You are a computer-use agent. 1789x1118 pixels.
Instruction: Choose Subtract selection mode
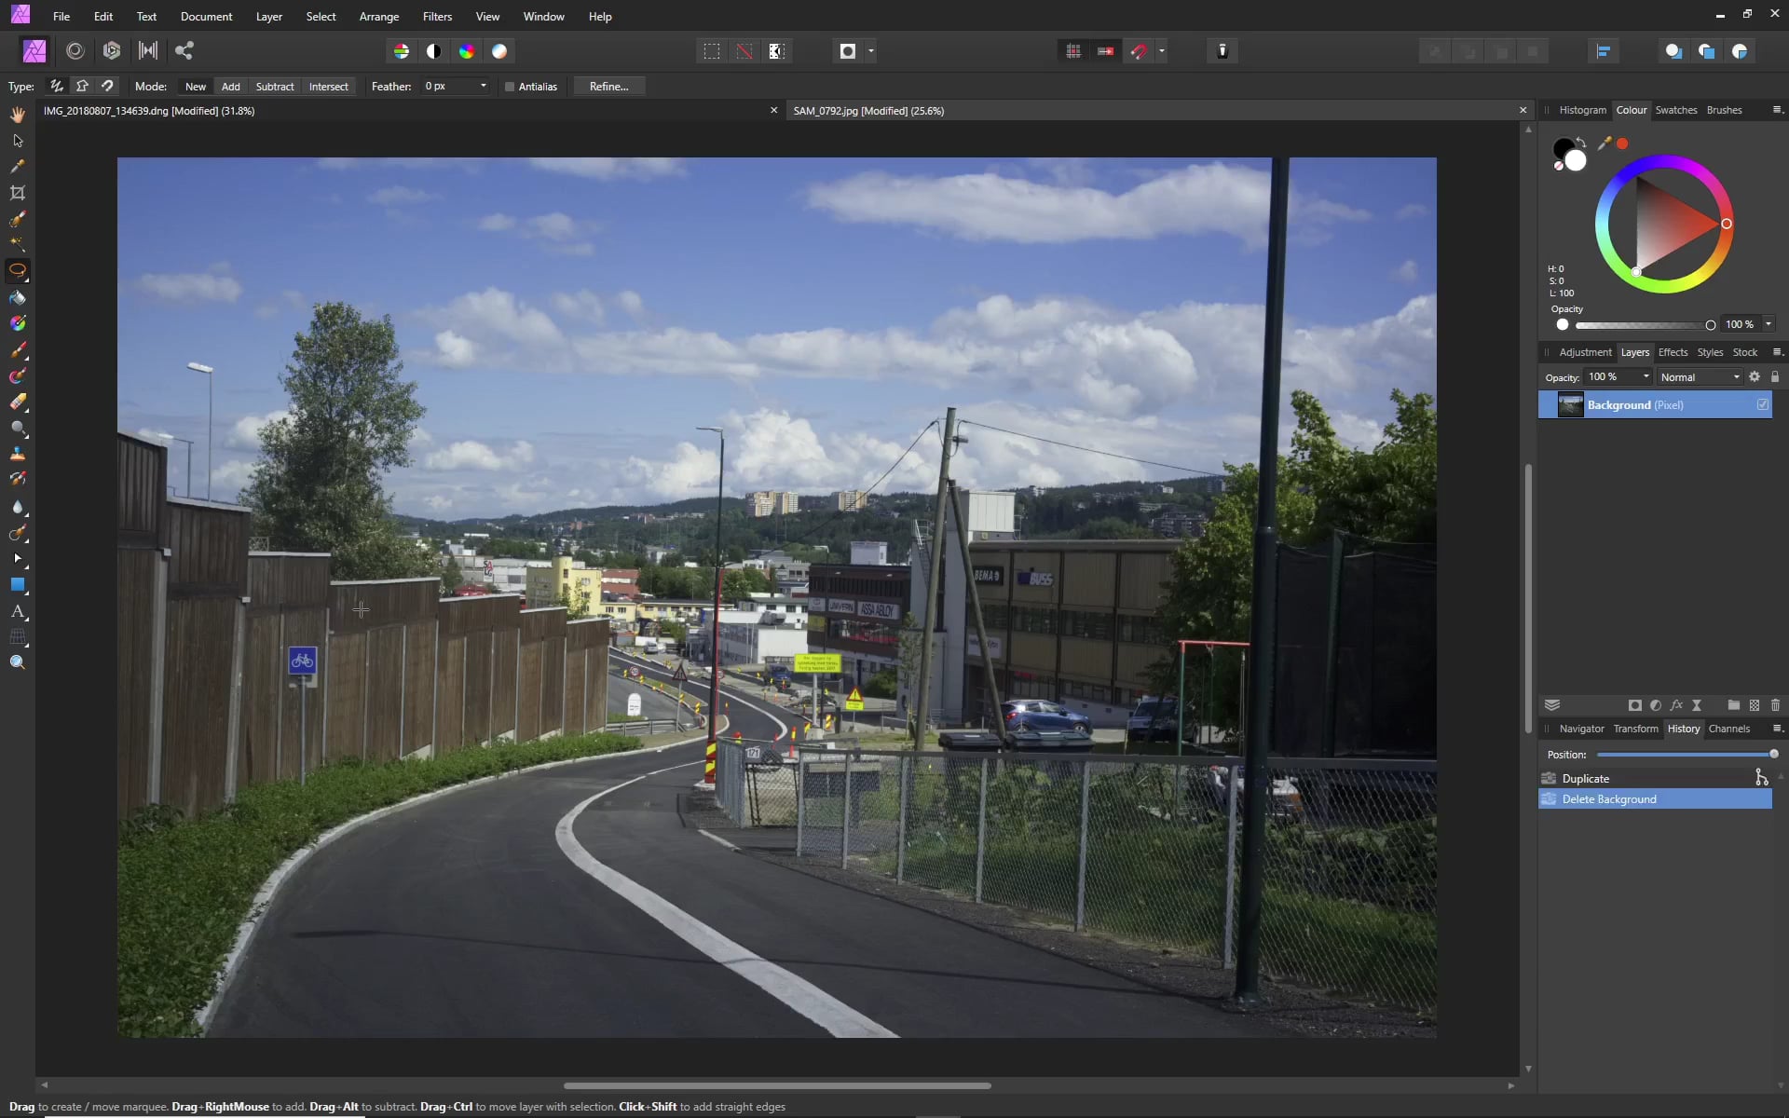coord(275,87)
